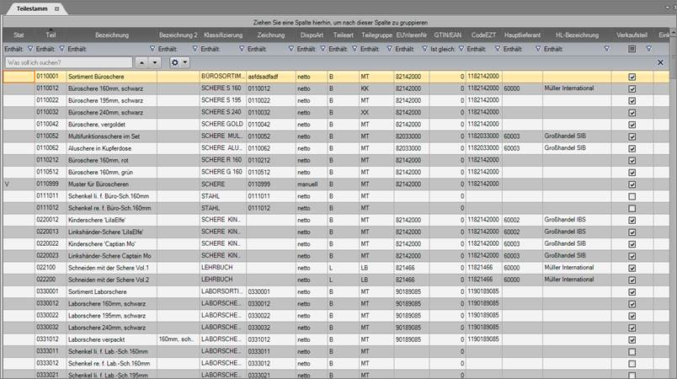The width and height of the screenshot is (677, 379).
Task: Close the search bar with the X icon
Action: (661, 62)
